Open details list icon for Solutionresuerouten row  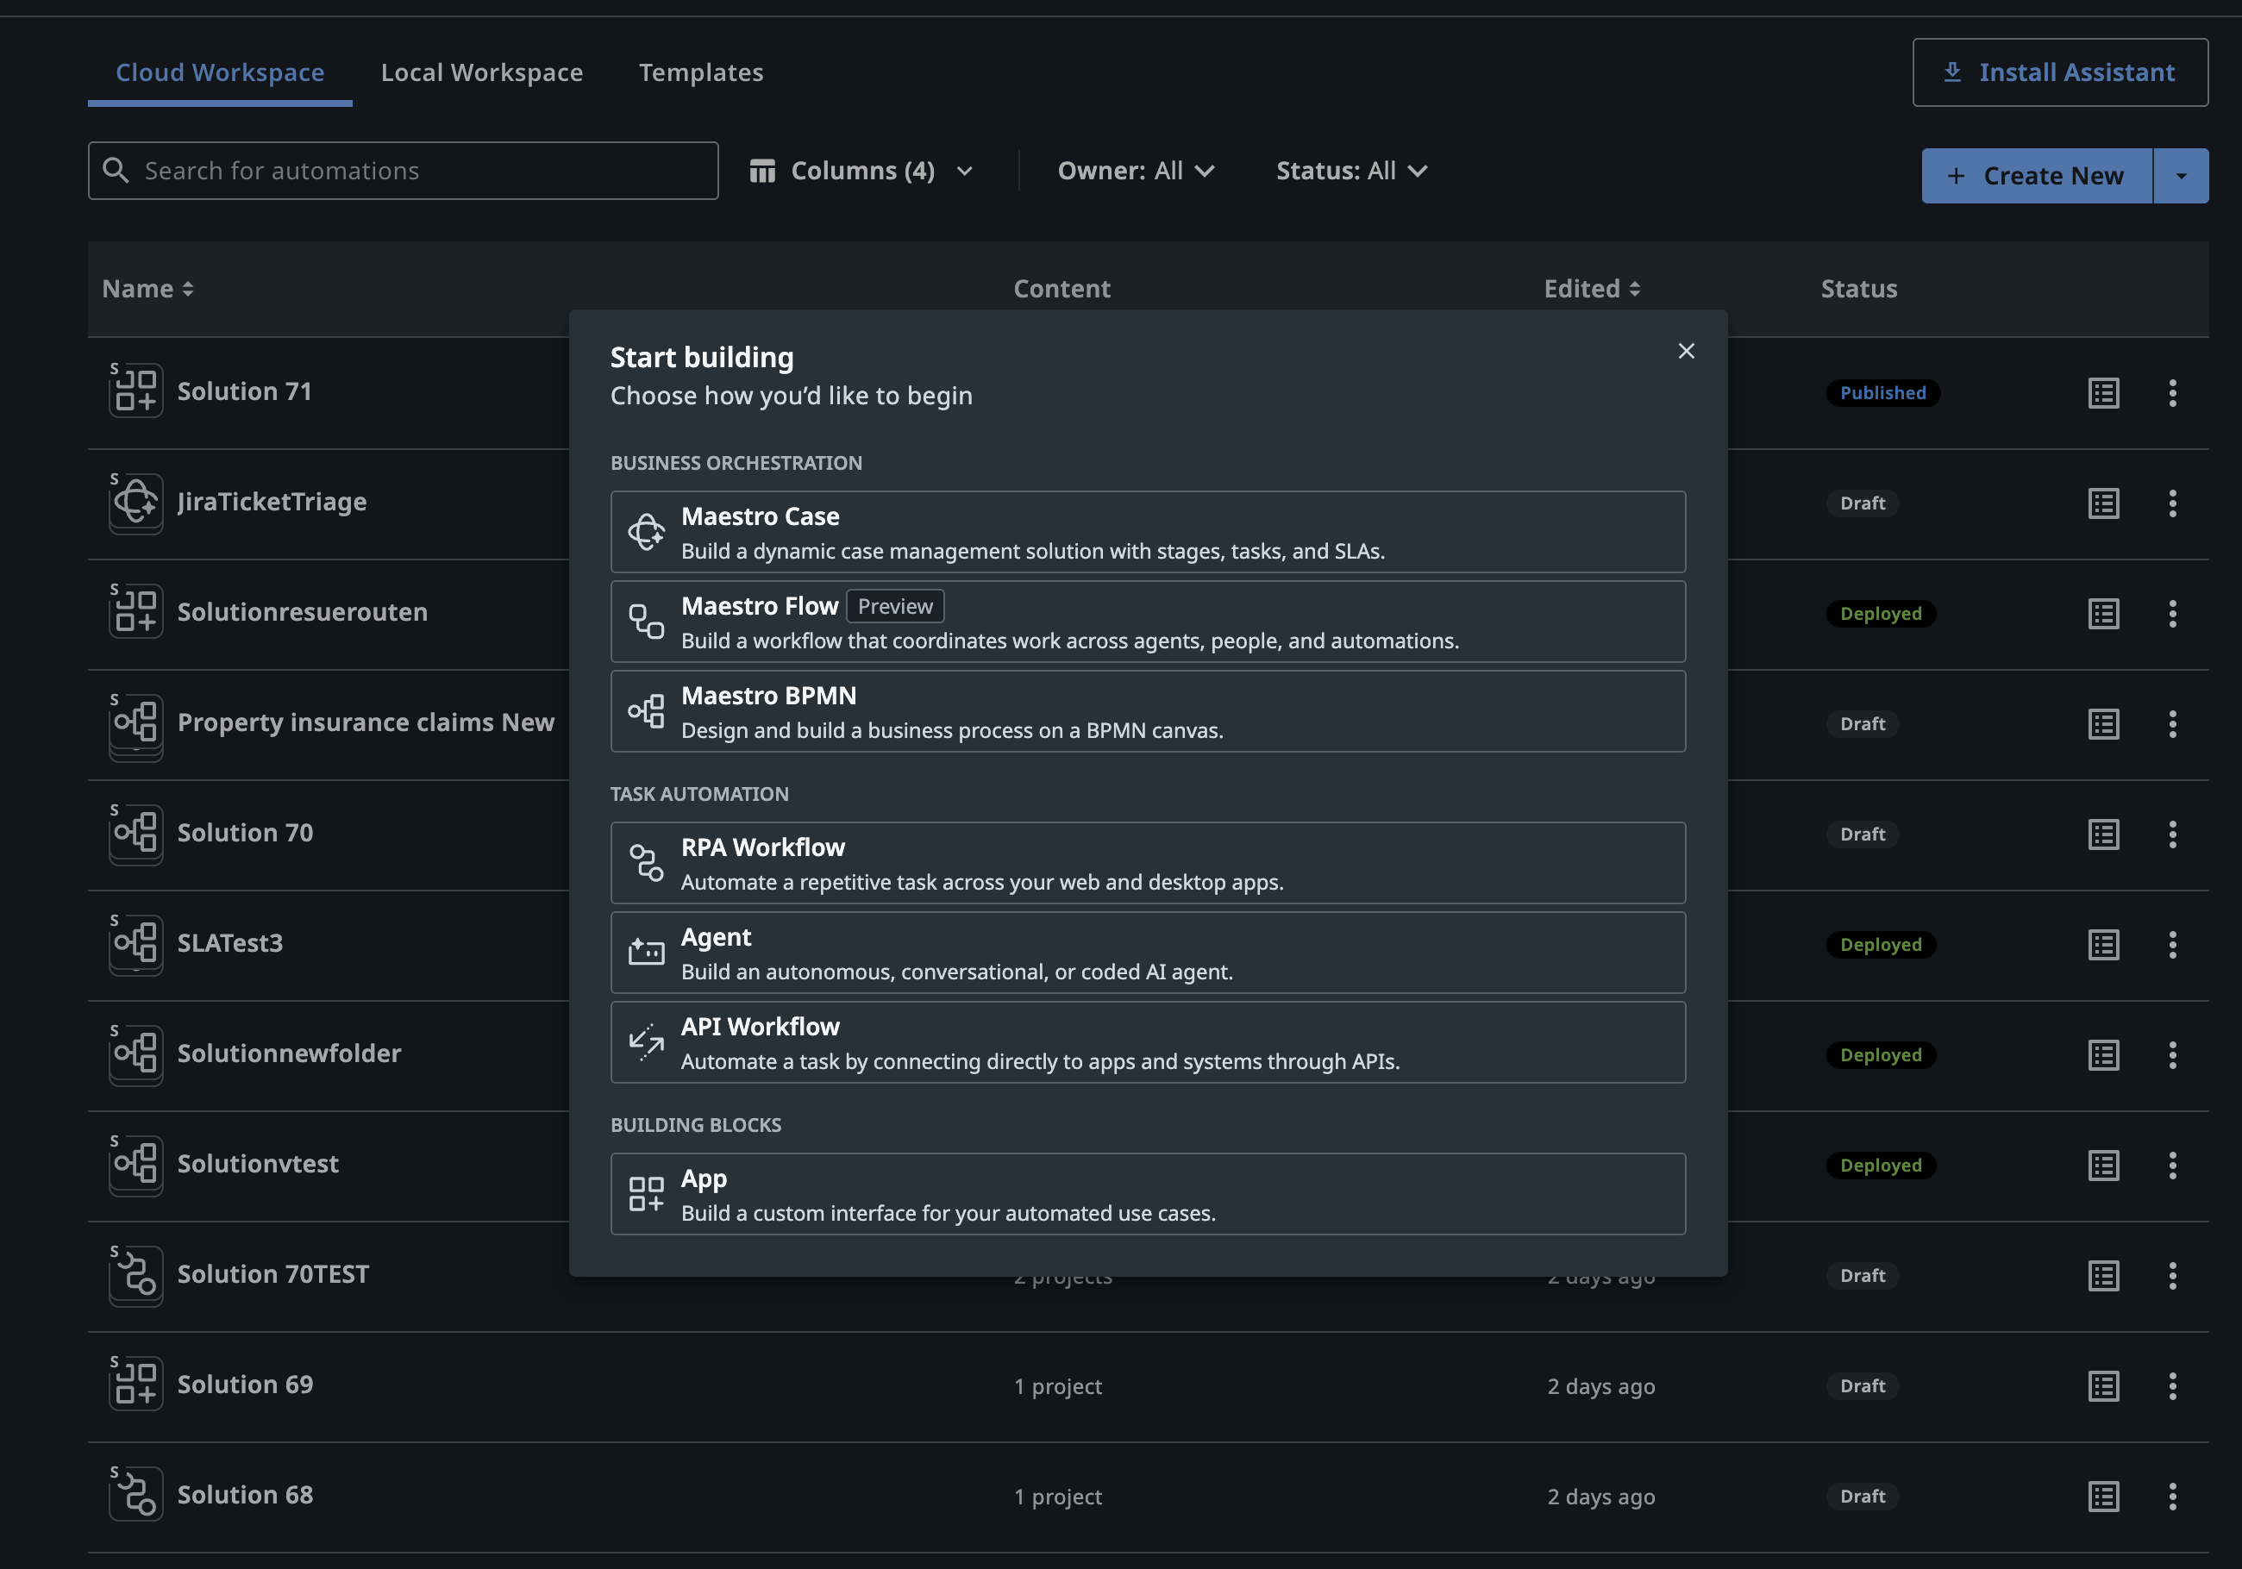[2103, 614]
